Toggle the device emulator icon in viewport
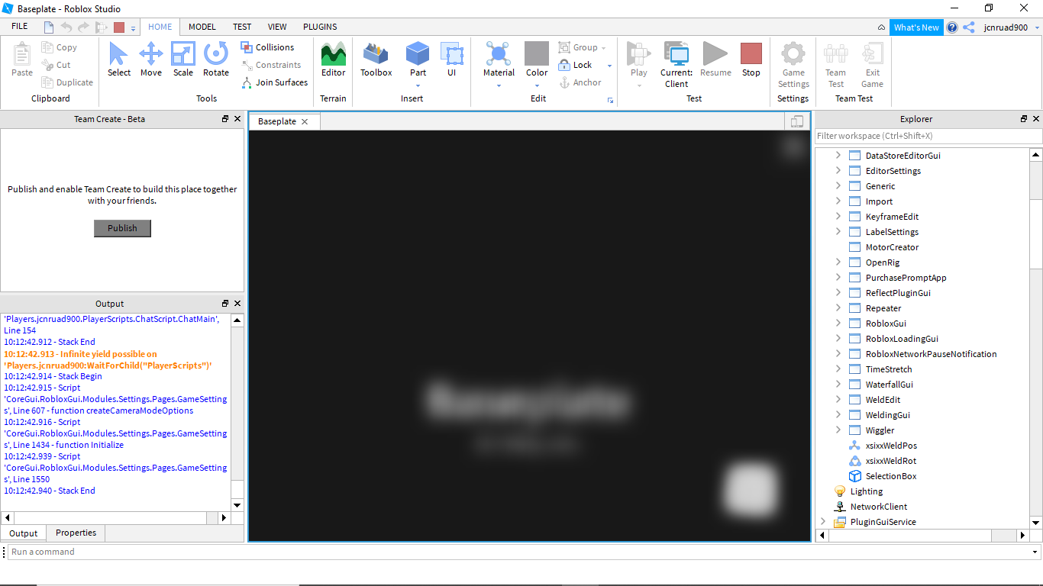 [x=796, y=121]
